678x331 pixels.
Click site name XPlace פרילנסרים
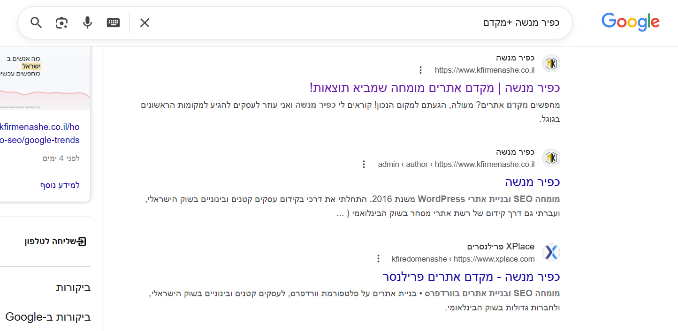coord(501,247)
